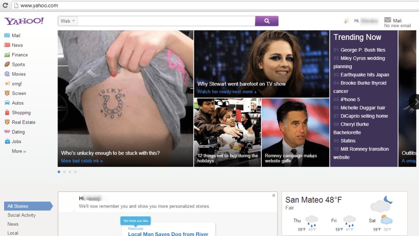Screen dimensions: 419x236
Task: Close the personalized stories notice
Action: coord(274,195)
